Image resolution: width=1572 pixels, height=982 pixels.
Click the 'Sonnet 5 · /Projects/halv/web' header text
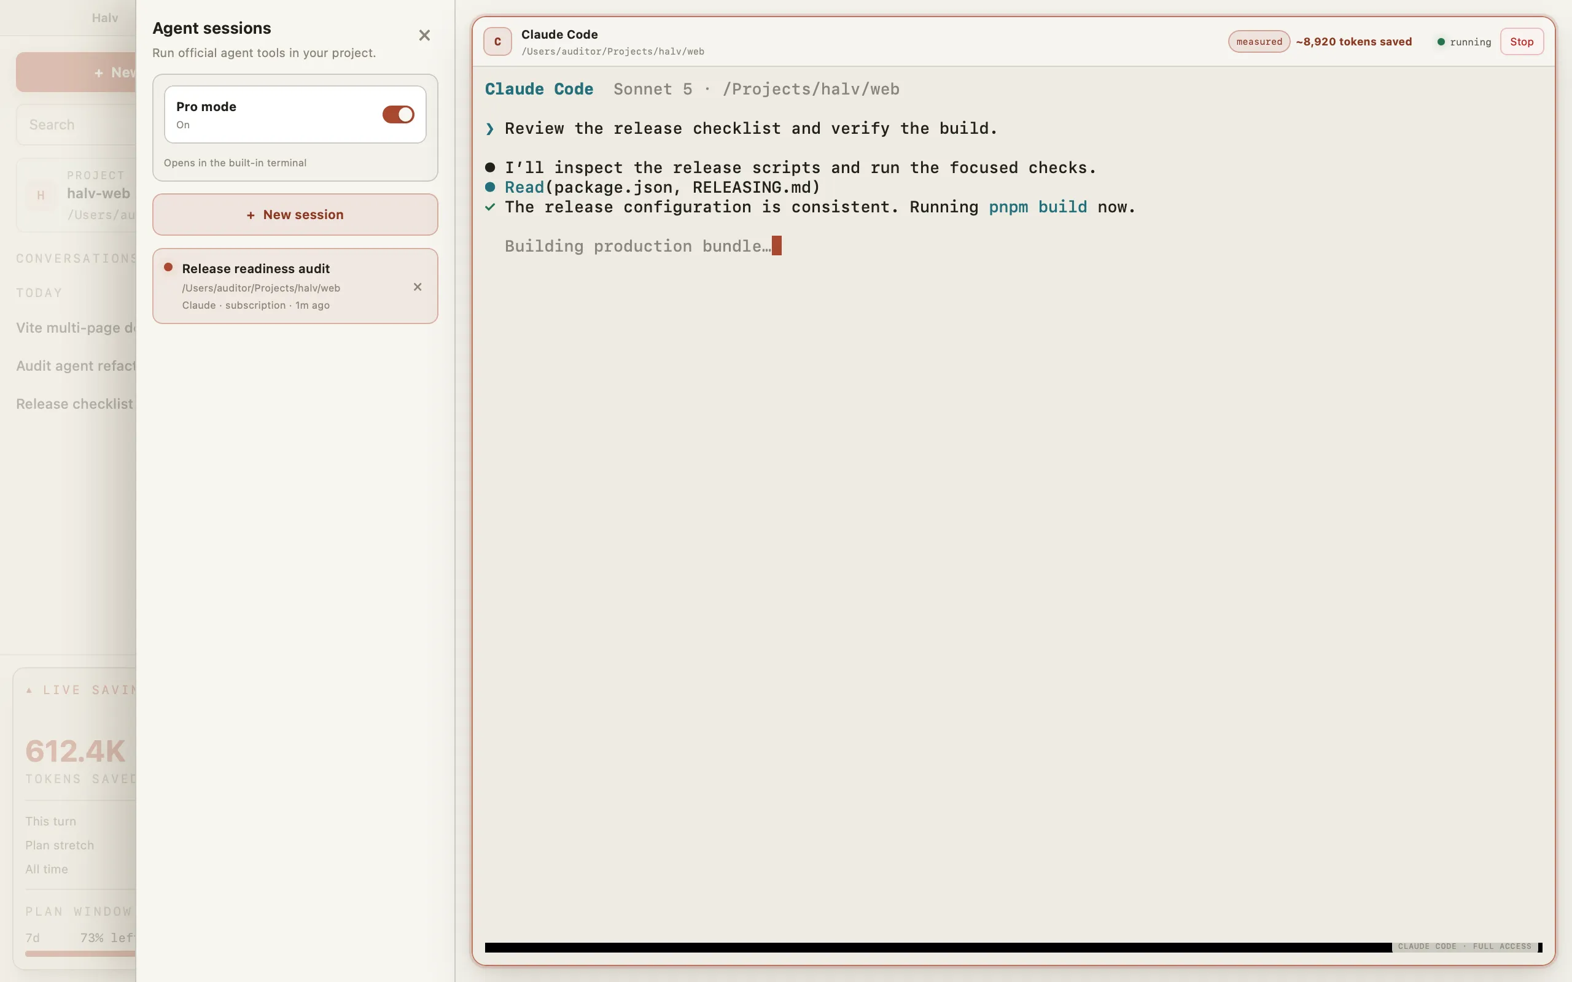tap(756, 89)
